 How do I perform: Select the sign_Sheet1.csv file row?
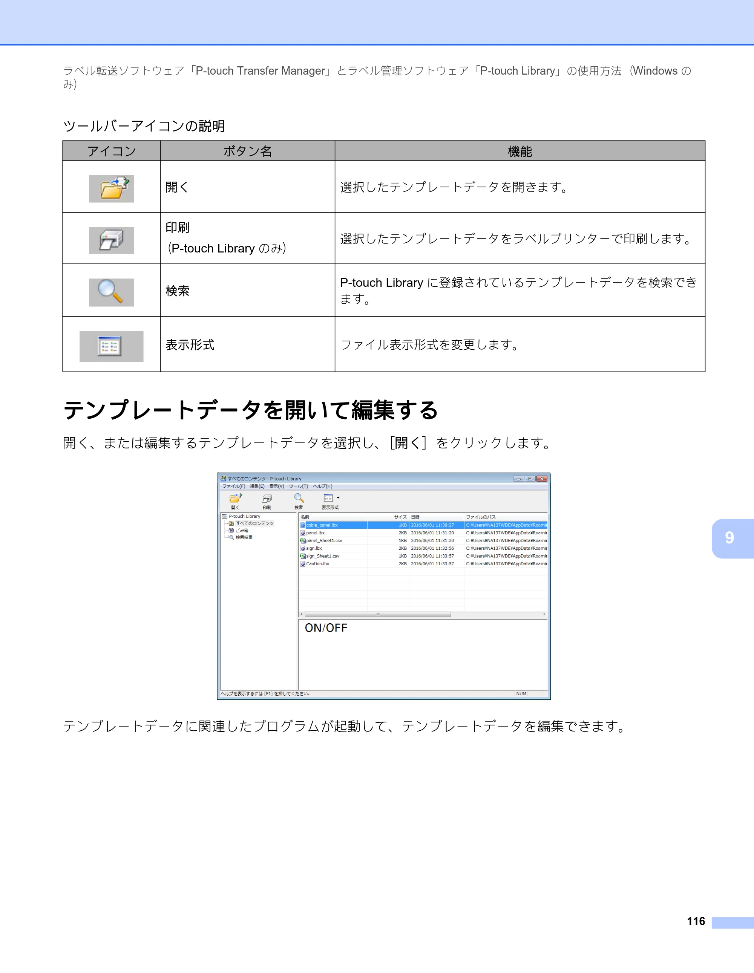click(x=423, y=556)
